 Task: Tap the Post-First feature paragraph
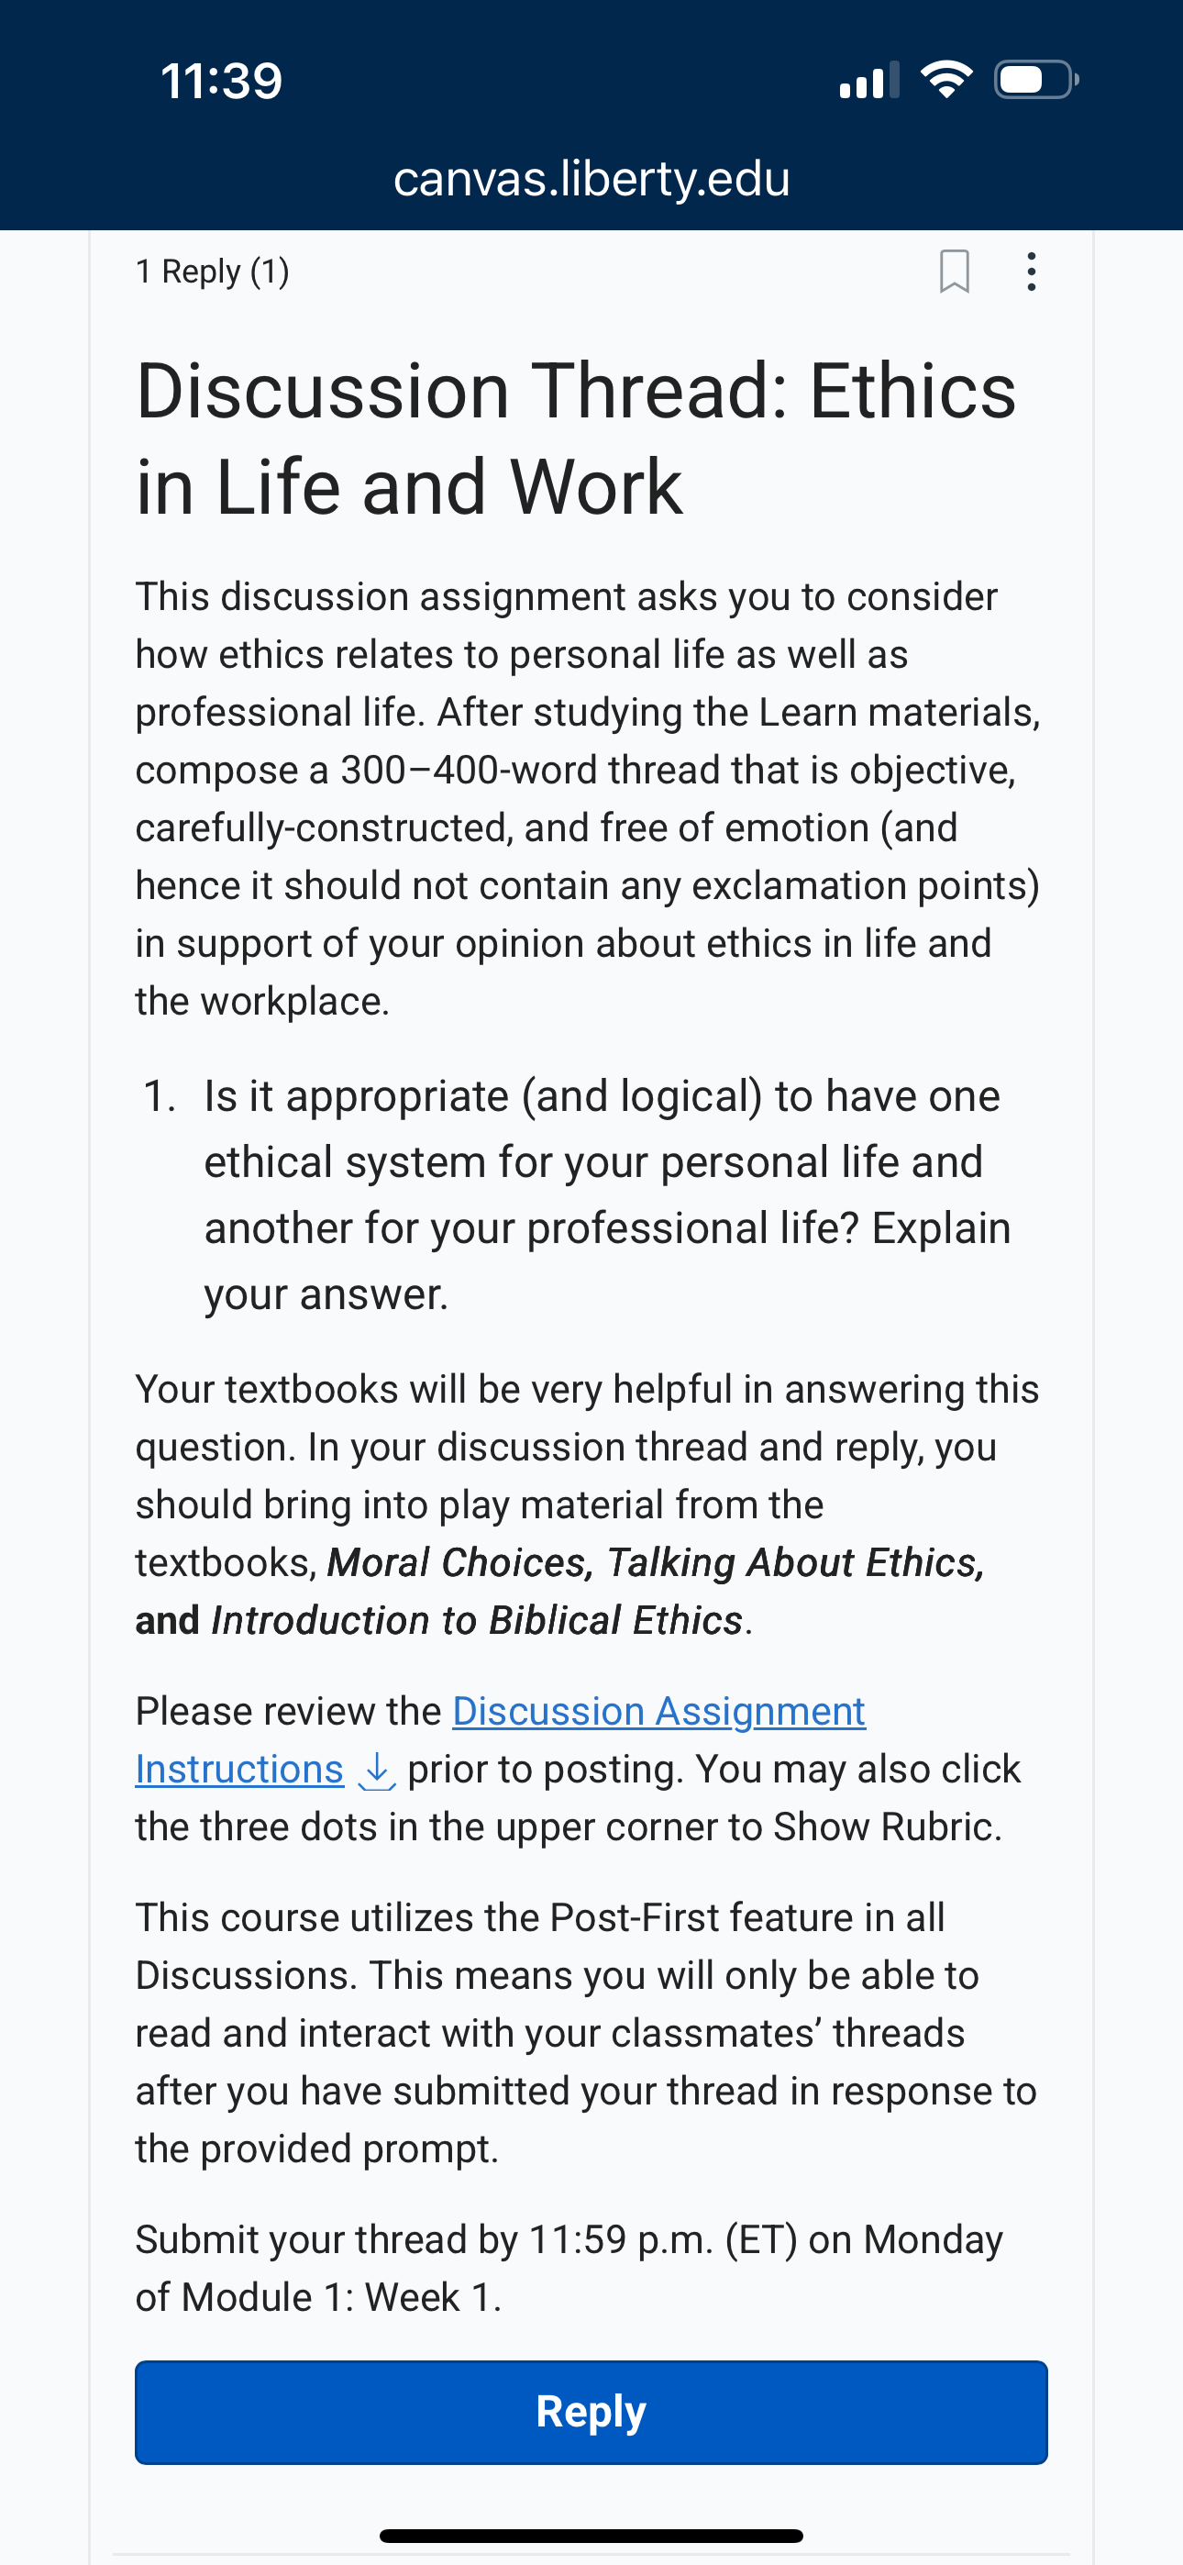click(587, 2032)
